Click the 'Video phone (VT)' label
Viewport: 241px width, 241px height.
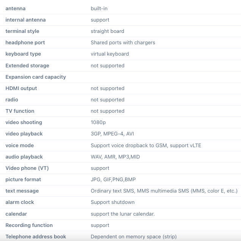pos(27,168)
